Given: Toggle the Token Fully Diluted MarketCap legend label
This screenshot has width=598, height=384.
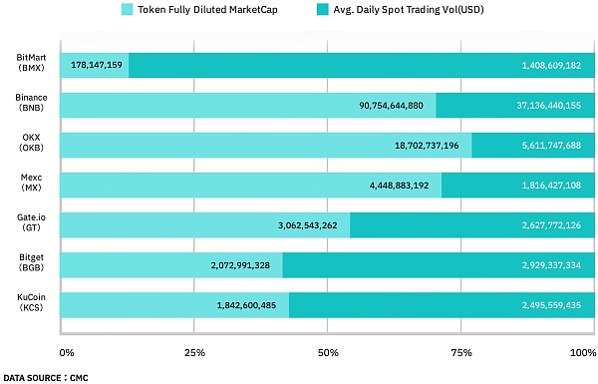Looking at the screenshot, I should [207, 10].
